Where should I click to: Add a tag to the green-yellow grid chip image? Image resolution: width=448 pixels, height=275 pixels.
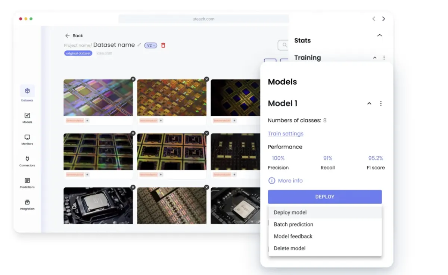tap(87, 174)
